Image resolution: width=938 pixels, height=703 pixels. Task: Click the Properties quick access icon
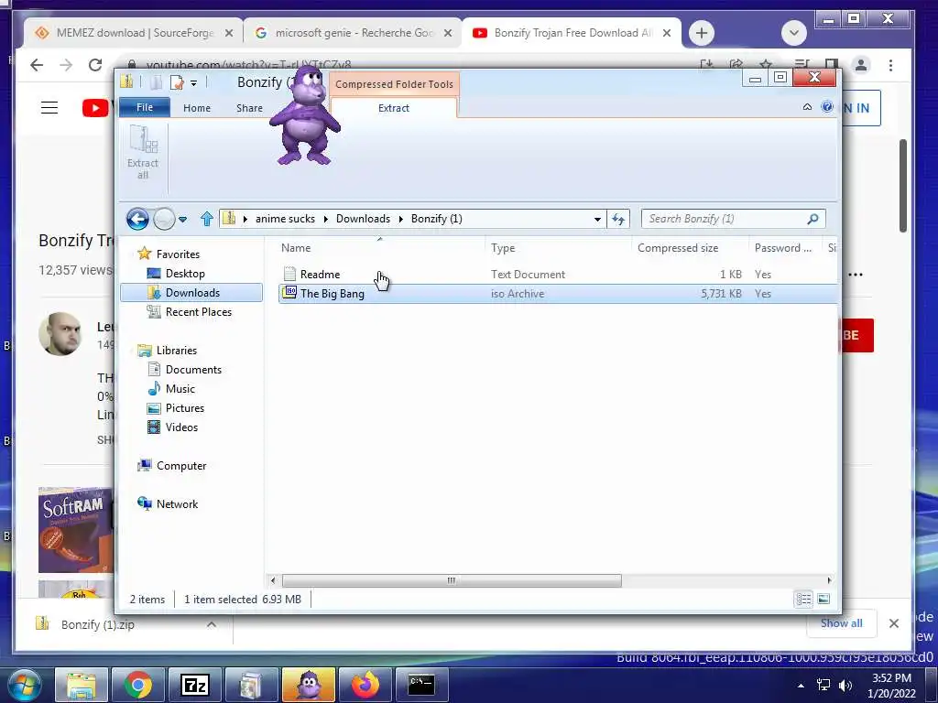[177, 82]
